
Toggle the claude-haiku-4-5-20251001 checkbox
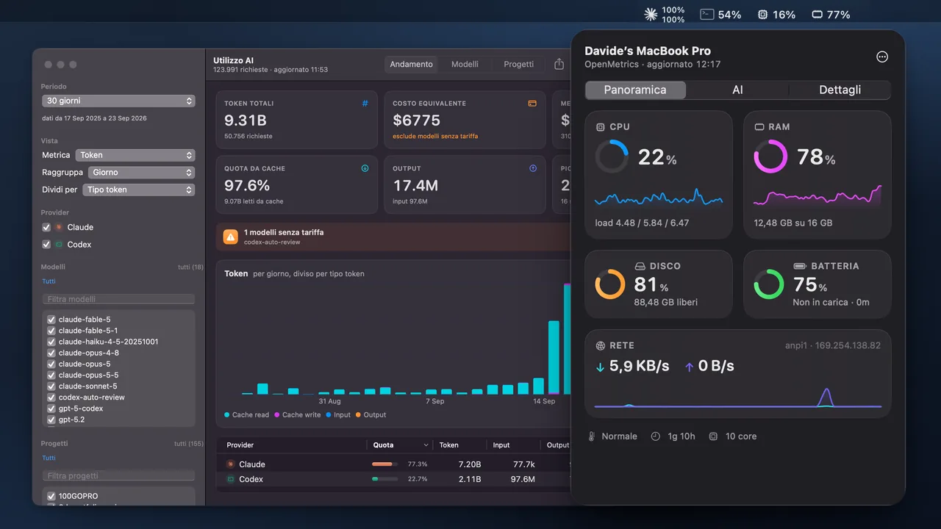[51, 342]
